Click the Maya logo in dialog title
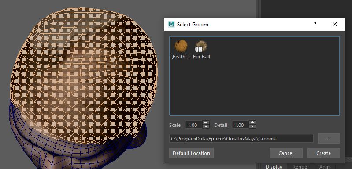The width and height of the screenshot is (352, 169). pyautogui.click(x=171, y=24)
